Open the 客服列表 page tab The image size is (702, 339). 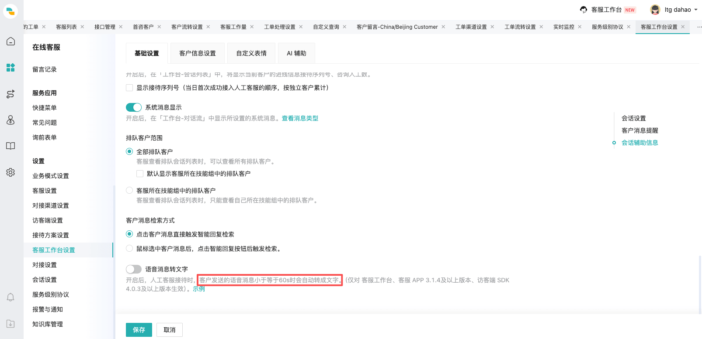point(66,27)
